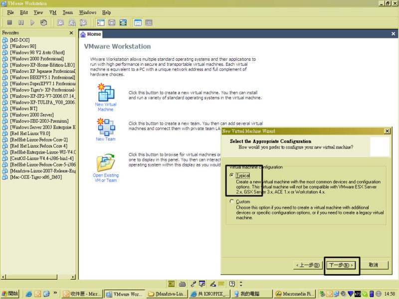Click the Reset toolbar icon
The width and height of the screenshot is (399, 299).
[x=43, y=22]
